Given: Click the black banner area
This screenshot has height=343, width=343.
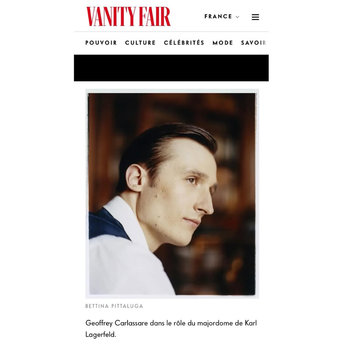Looking at the screenshot, I should click(171, 68).
